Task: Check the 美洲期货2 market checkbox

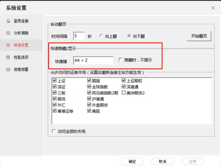Action: [124, 93]
